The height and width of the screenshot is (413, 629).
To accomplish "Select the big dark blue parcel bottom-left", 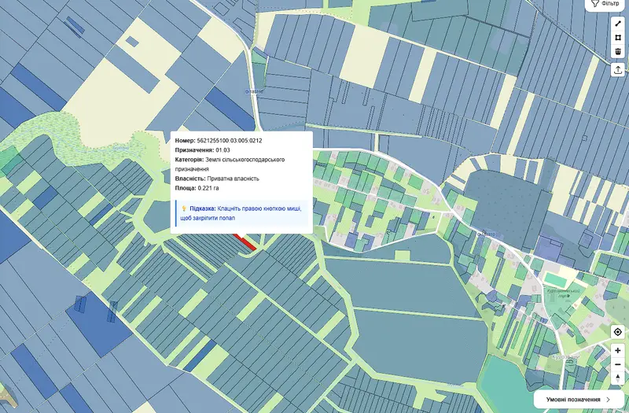I will coord(100,323).
